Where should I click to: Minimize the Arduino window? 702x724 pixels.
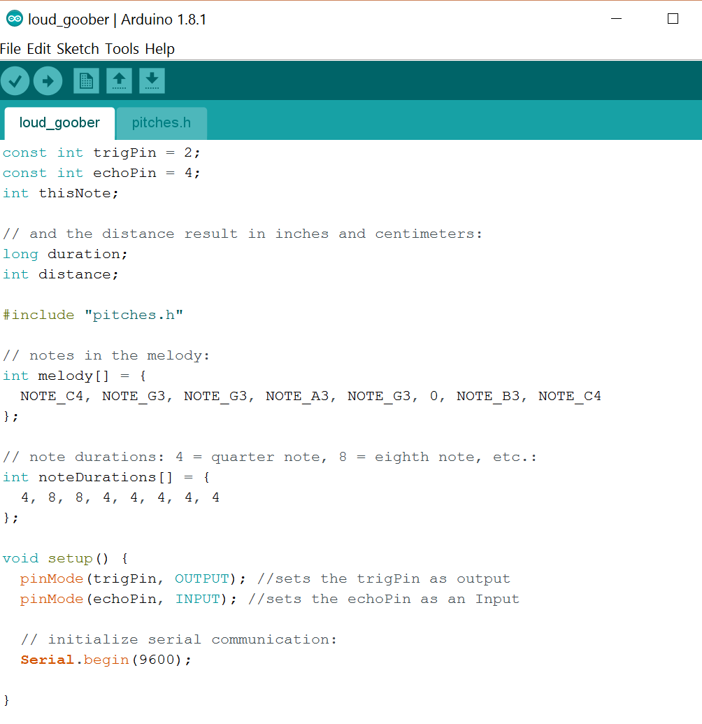pyautogui.click(x=616, y=19)
